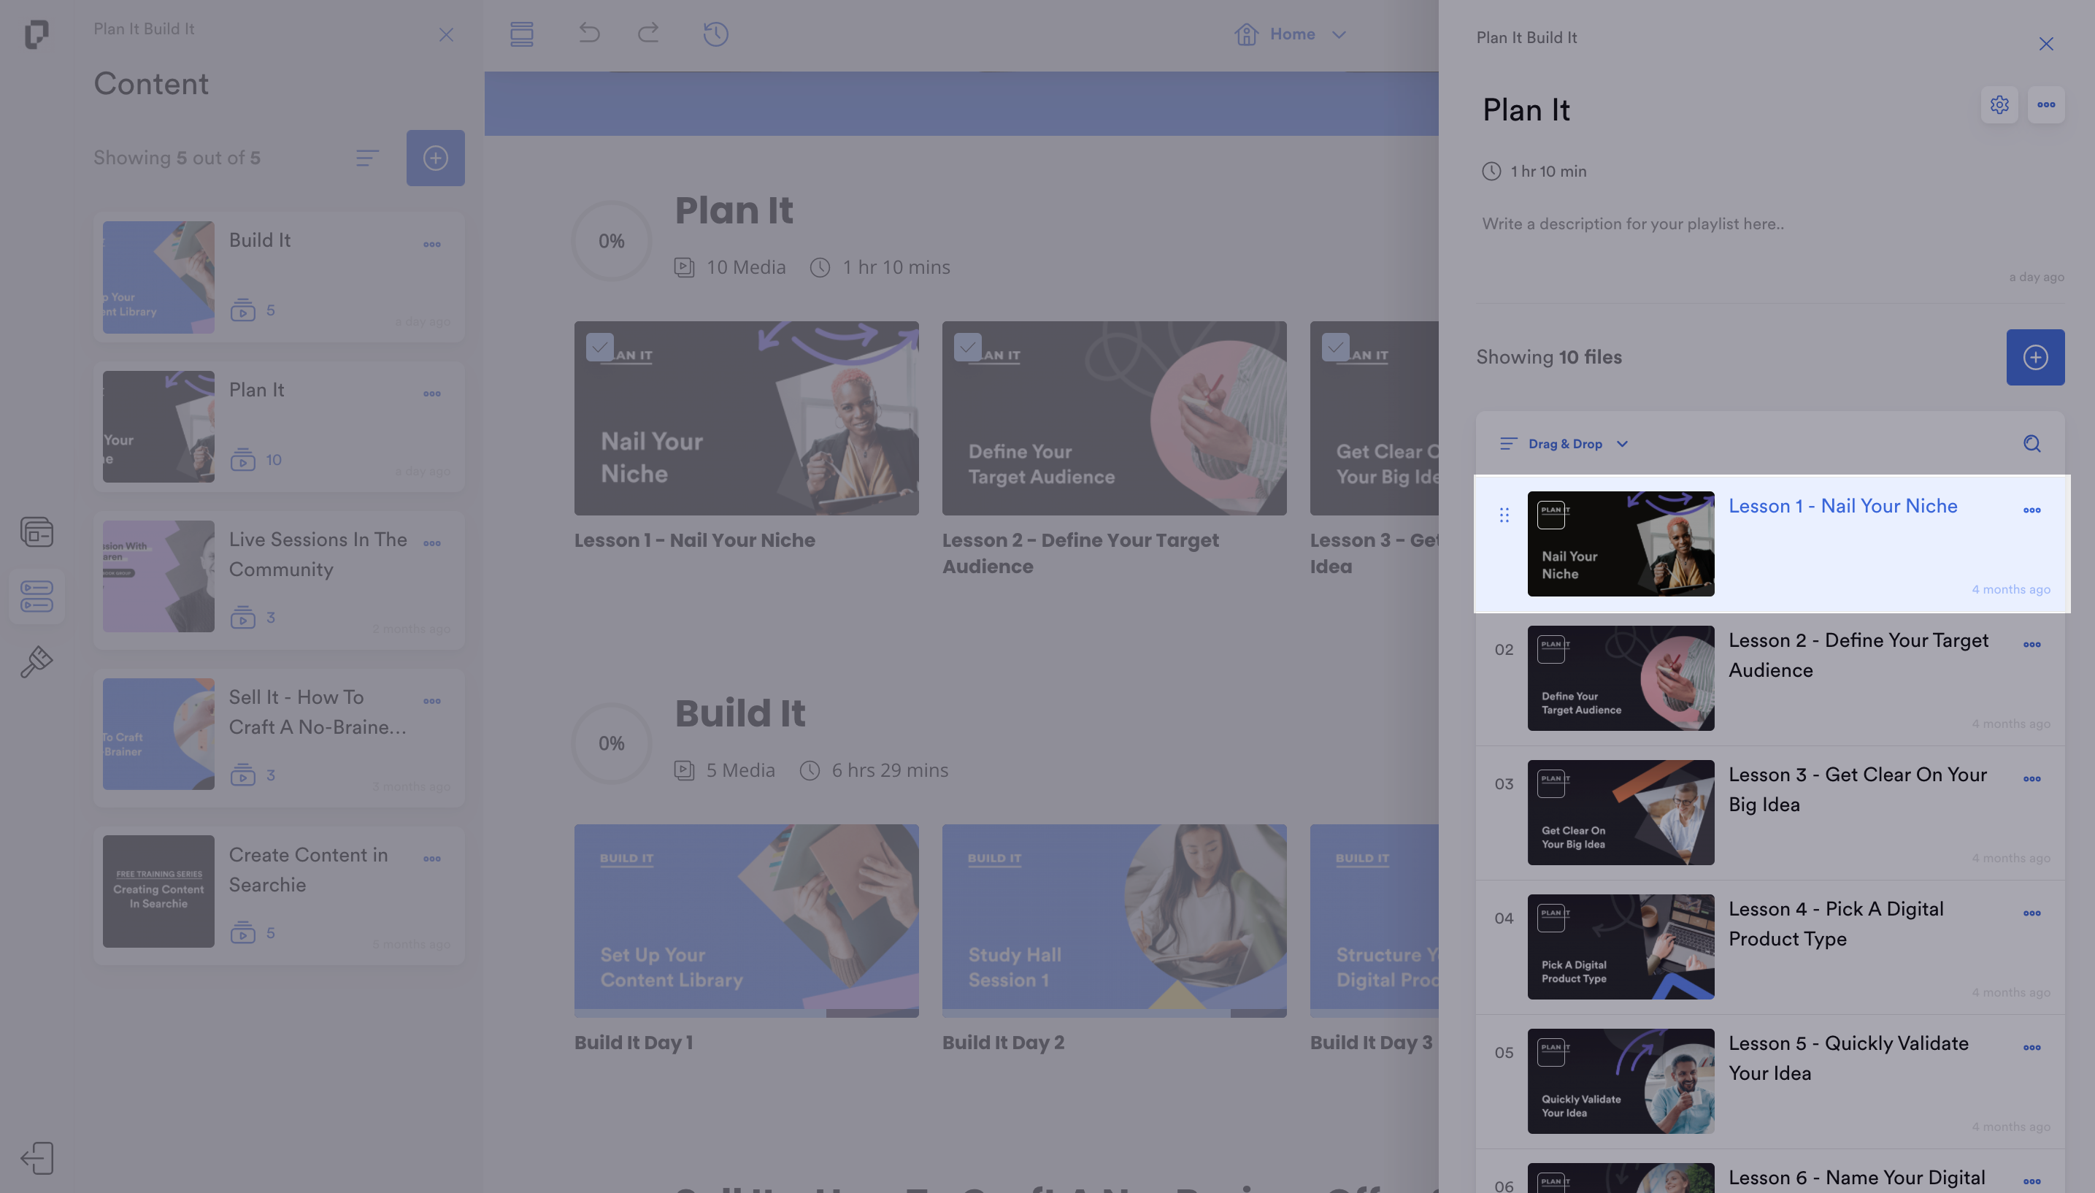The image size is (2095, 1193).
Task: Search files with the magnifier icon
Action: tap(2032, 444)
